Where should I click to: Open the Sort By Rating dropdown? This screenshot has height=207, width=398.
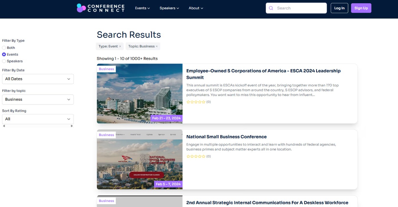pyautogui.click(x=38, y=119)
